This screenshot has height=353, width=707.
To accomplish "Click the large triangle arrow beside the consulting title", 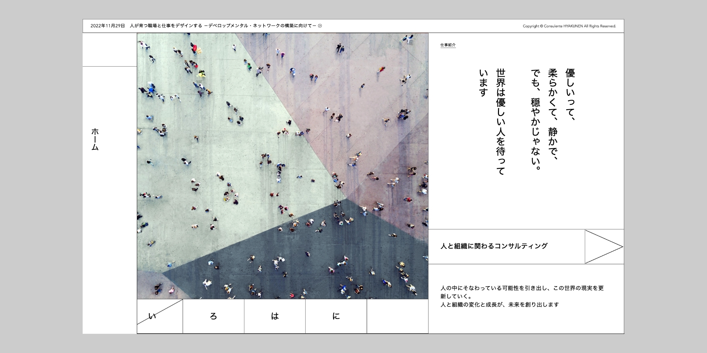I will (604, 247).
